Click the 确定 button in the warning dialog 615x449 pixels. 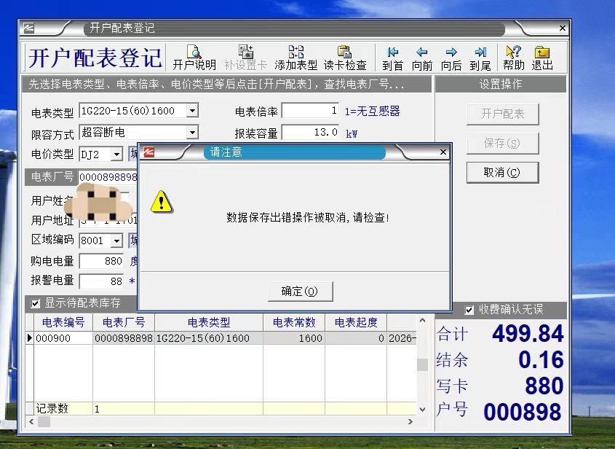point(300,292)
